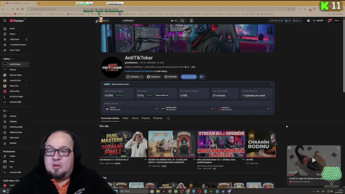Open Thumbnail Preview sidebar tool
This screenshot has width=345, height=194.
click(15, 45)
